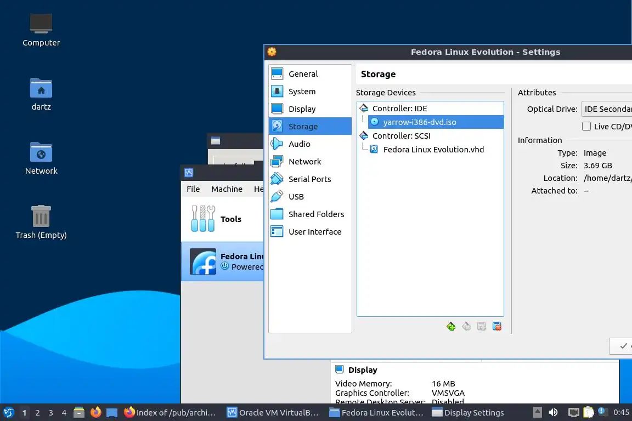Click the removable media eject tray icon
The image size is (632, 421).
[x=538, y=412]
